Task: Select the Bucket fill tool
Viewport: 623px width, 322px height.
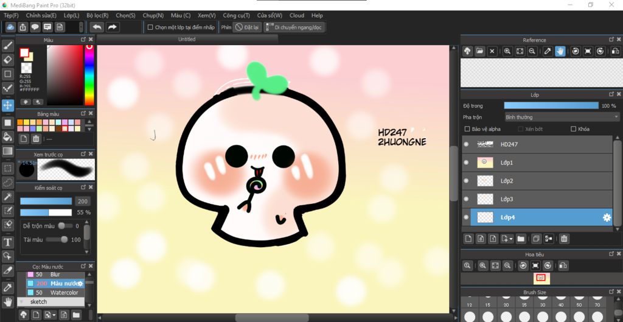Action: coord(7,137)
